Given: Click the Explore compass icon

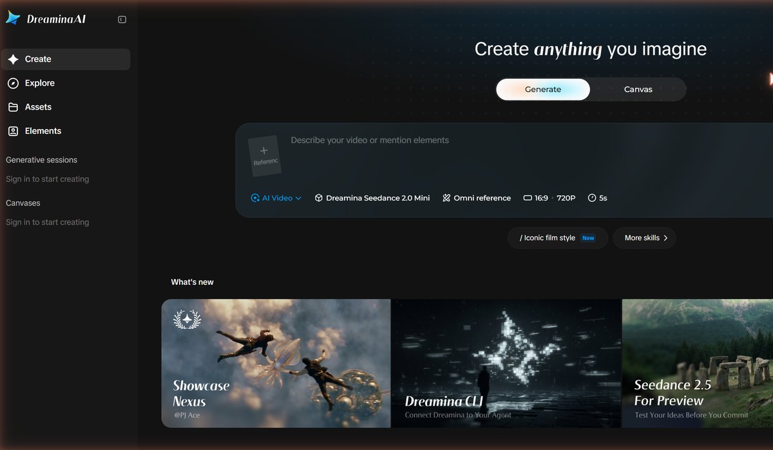Looking at the screenshot, I should pyautogui.click(x=13, y=83).
